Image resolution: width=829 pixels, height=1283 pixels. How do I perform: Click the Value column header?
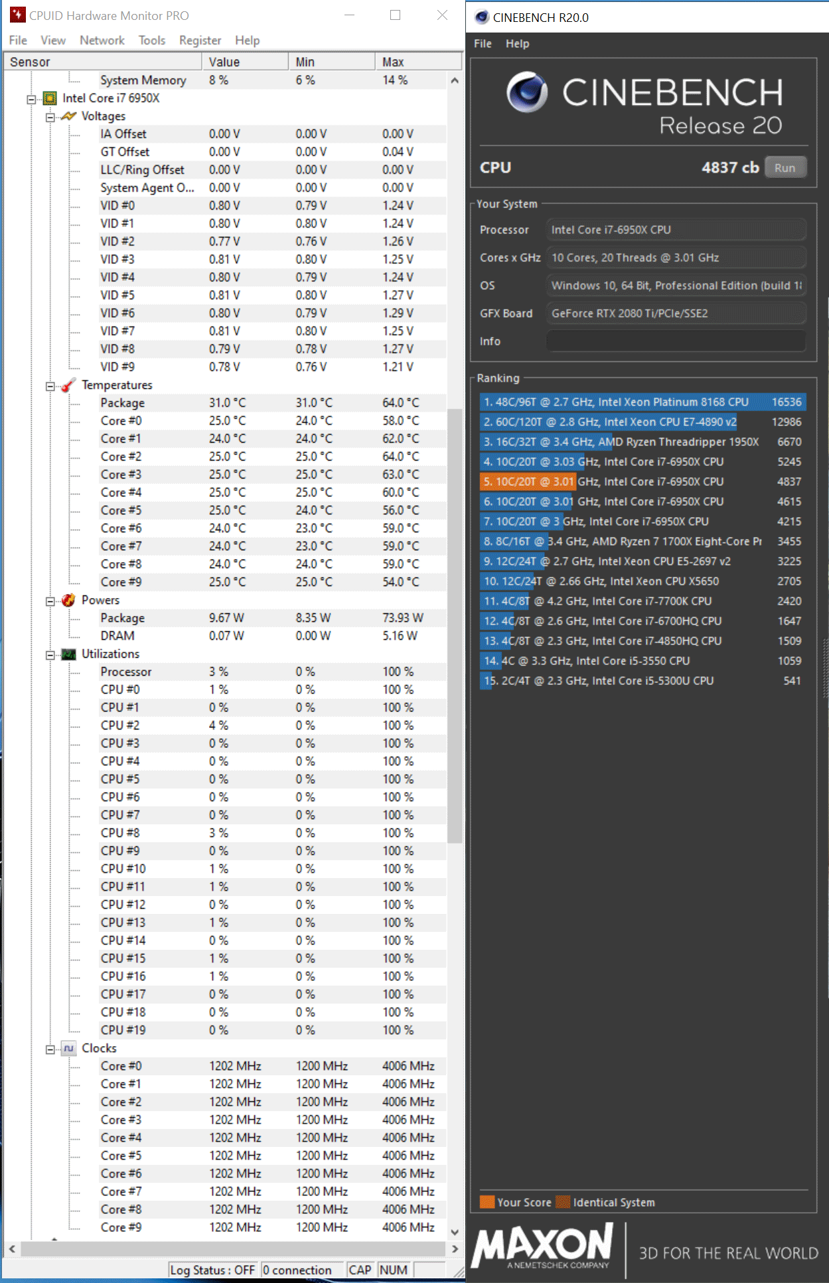tap(245, 62)
